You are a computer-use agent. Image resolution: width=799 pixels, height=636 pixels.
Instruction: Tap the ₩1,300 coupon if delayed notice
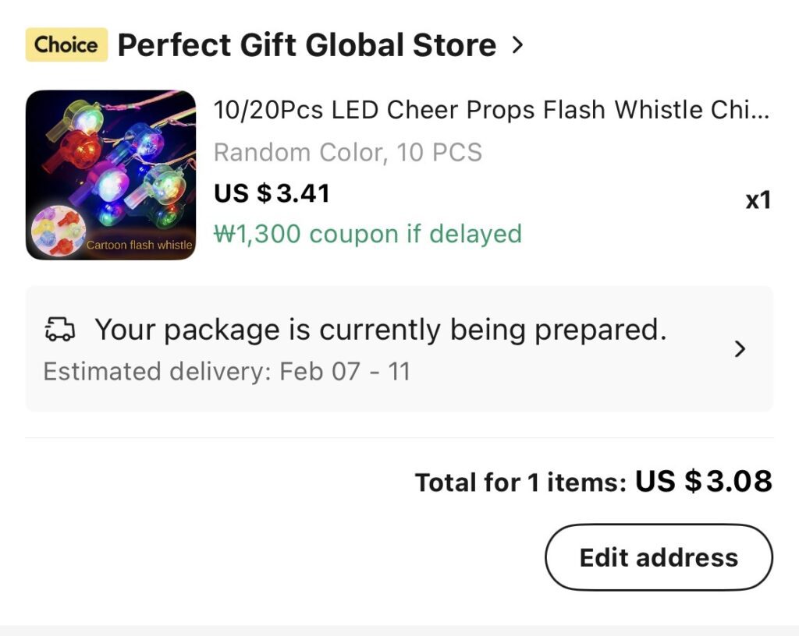pos(368,234)
